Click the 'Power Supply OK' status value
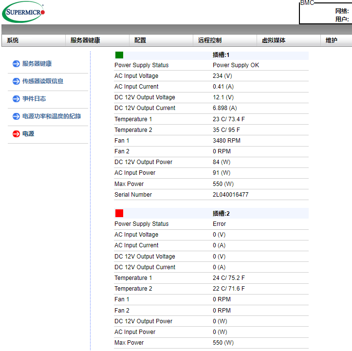This screenshot has height=351, width=352. point(236,65)
